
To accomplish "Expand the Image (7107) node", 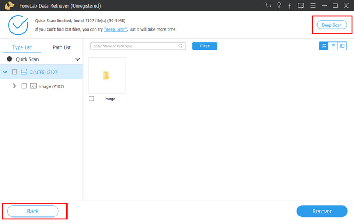I will pyautogui.click(x=15, y=86).
